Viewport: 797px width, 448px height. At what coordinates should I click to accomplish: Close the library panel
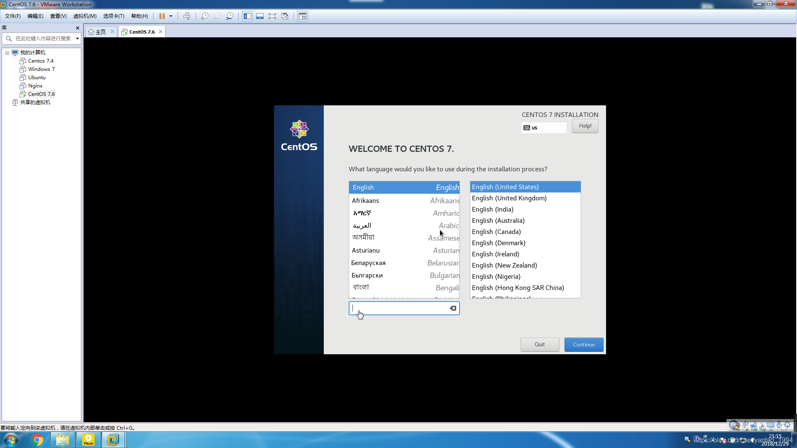77,28
